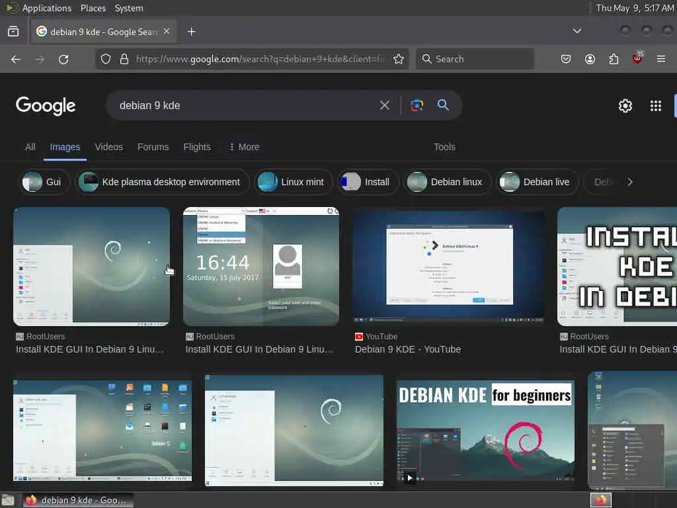Expand the list all tabs arrow
Viewport: 677px width, 508px height.
point(577,31)
